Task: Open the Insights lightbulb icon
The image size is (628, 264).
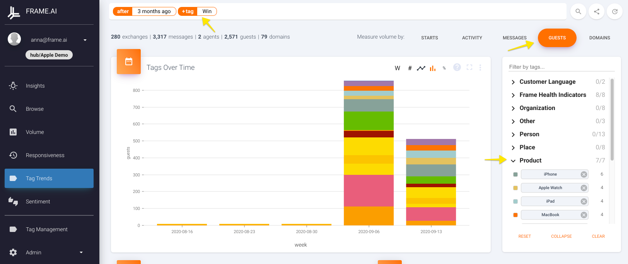Action: [13, 86]
